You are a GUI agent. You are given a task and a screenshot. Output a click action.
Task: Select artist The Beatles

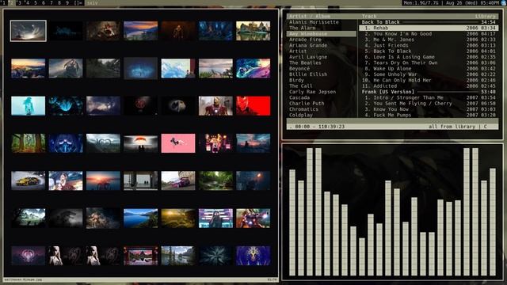point(305,63)
